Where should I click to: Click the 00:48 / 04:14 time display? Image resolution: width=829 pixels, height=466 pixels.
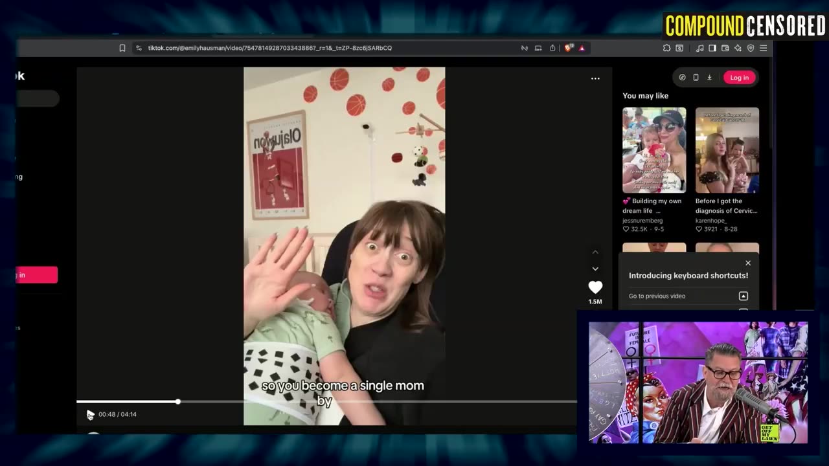coord(117,414)
